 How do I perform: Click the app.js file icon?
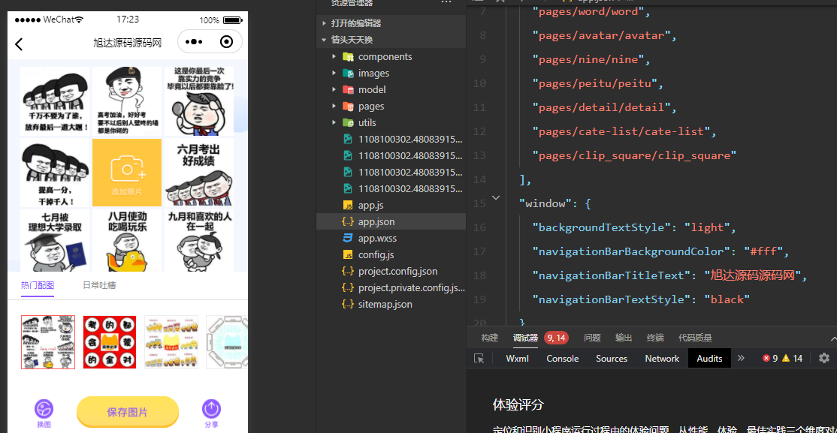point(348,206)
